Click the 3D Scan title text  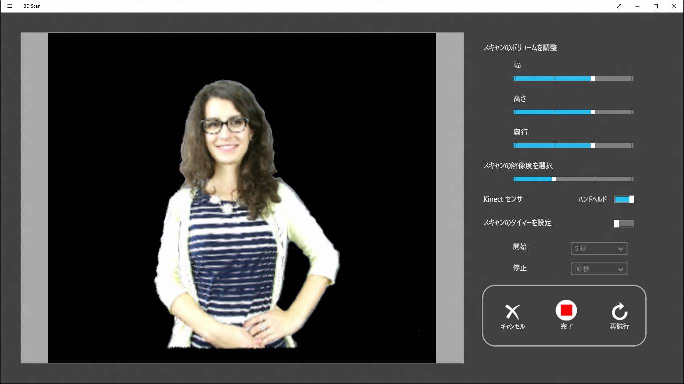pyautogui.click(x=33, y=6)
